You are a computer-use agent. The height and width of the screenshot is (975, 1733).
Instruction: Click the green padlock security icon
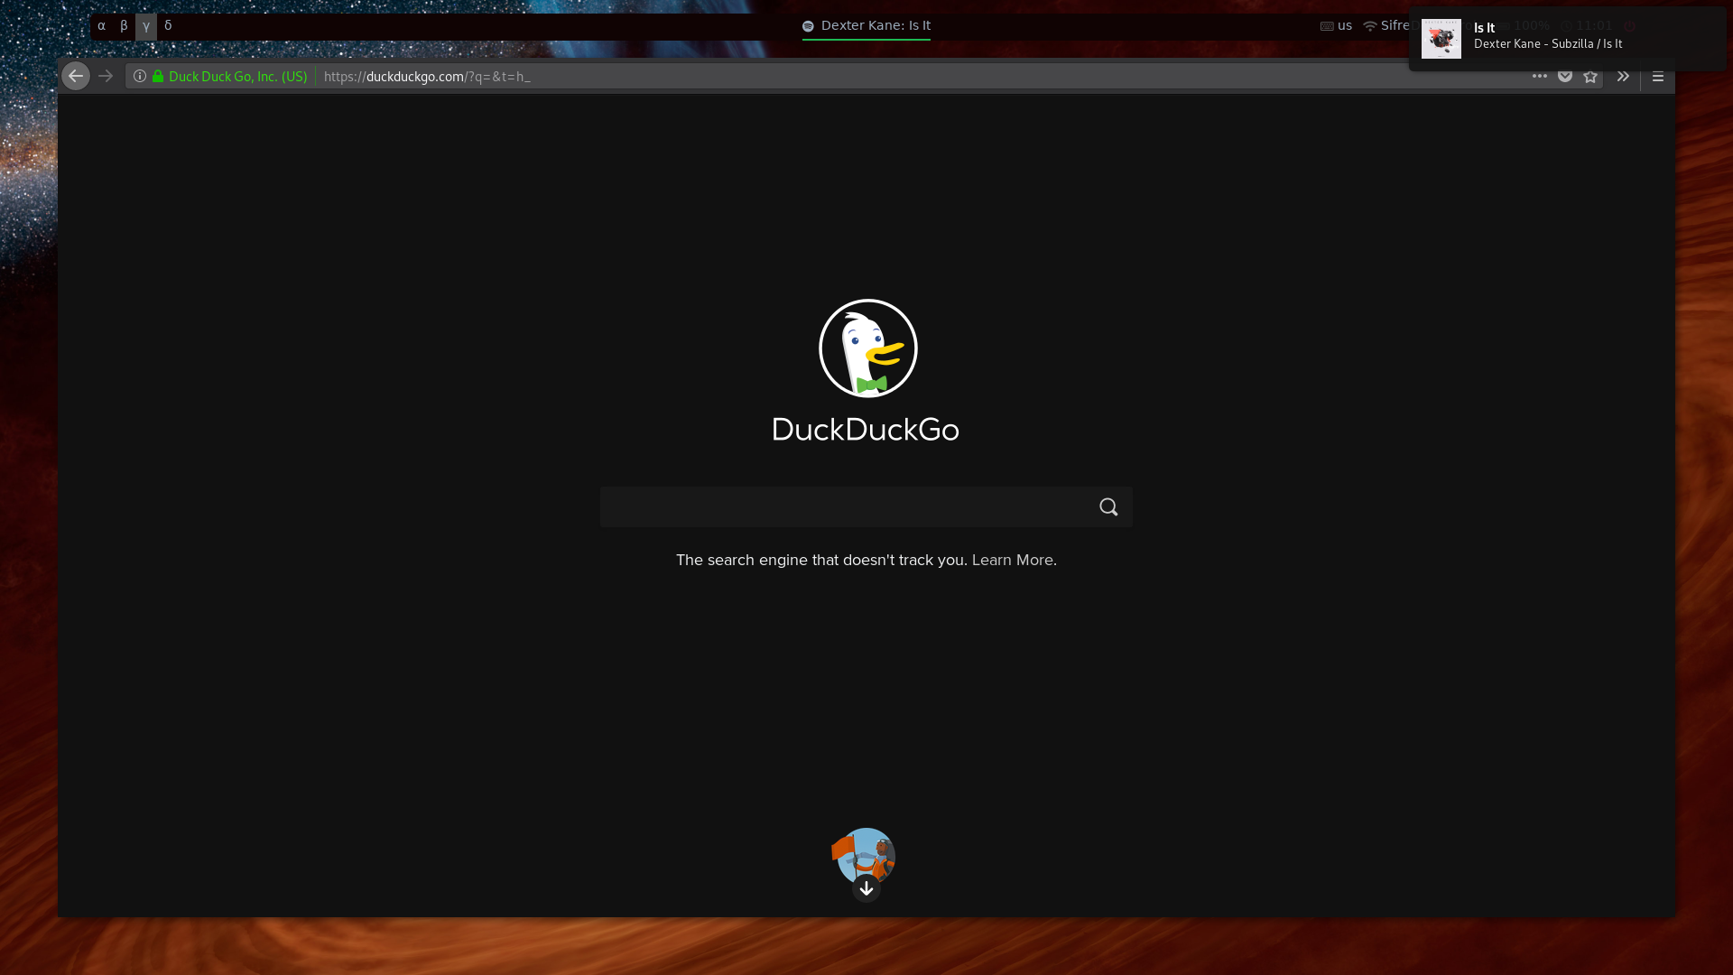[158, 76]
